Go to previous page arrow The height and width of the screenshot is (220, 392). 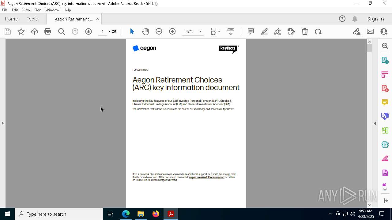tap(75, 31)
